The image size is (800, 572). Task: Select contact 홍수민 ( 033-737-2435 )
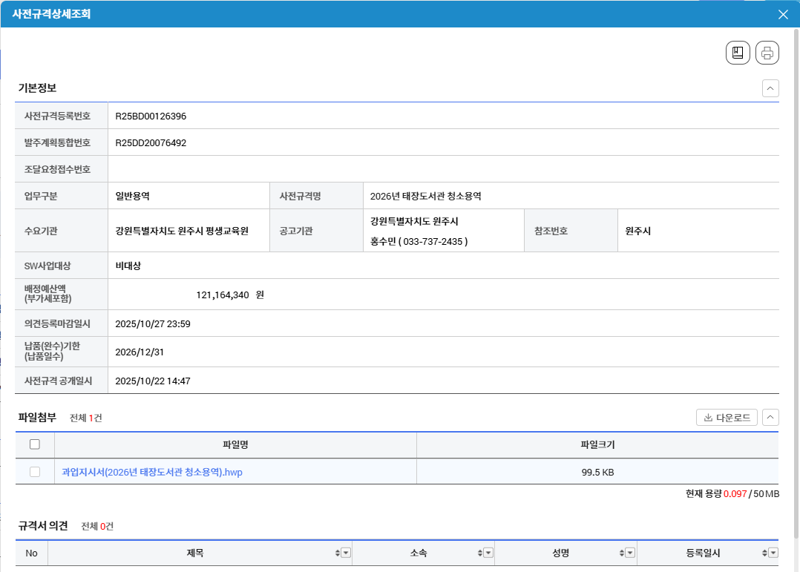click(419, 241)
